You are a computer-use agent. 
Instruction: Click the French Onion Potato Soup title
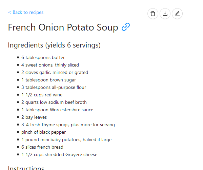63,27
